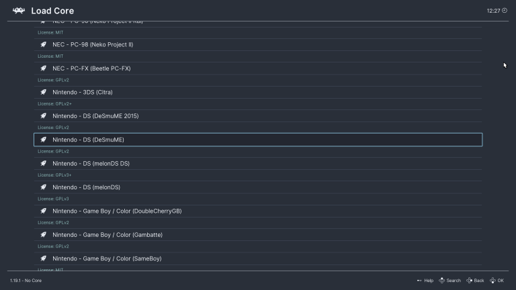The height and width of the screenshot is (290, 516).
Task: Click rocket icon beside DeSmuME 2015 core
Action: [x=43, y=116]
